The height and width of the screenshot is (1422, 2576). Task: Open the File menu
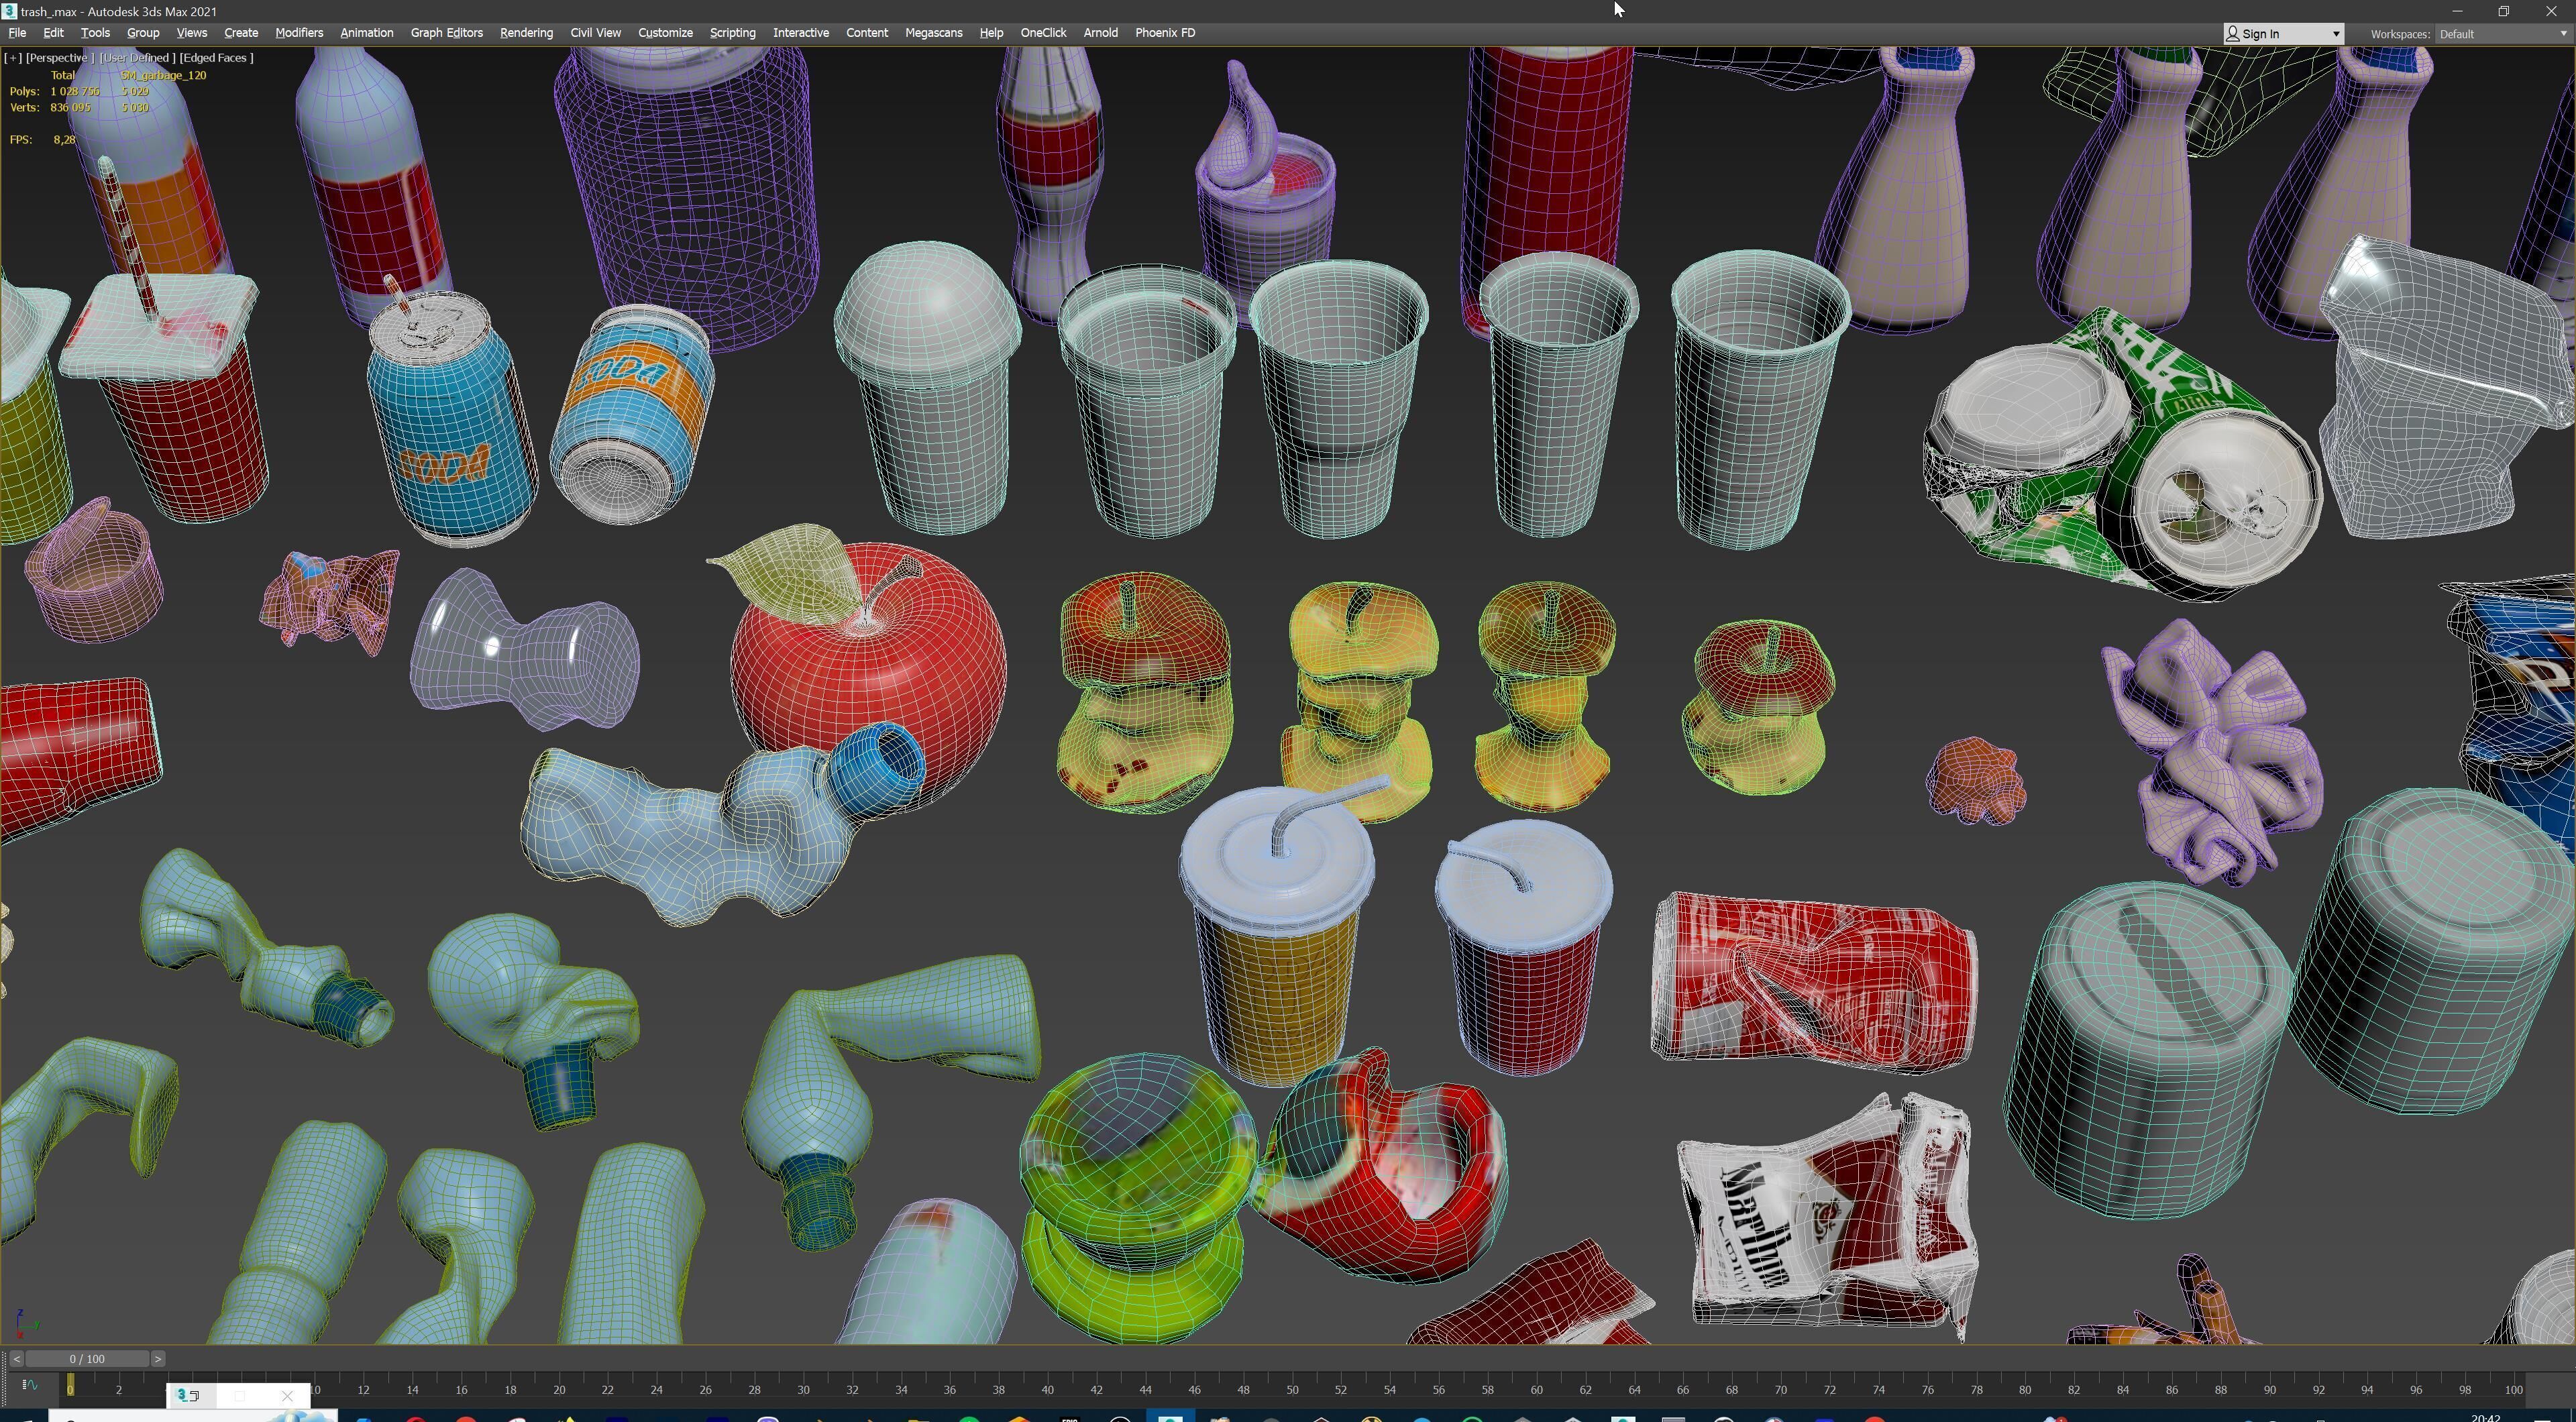click(17, 33)
